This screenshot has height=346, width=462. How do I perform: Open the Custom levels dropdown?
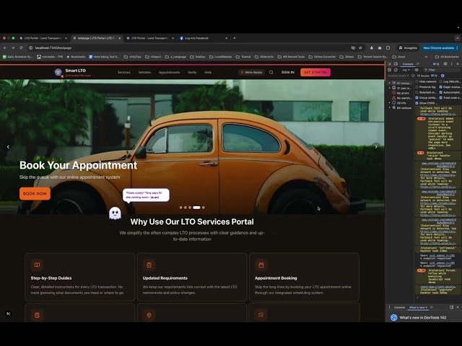pyautogui.click(x=398, y=76)
